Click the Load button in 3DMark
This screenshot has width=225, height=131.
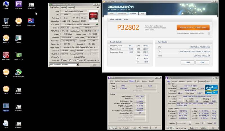point(188,62)
